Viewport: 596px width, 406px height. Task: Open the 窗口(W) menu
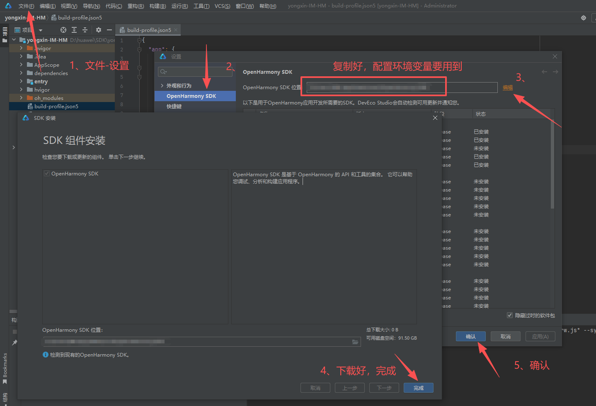click(245, 6)
